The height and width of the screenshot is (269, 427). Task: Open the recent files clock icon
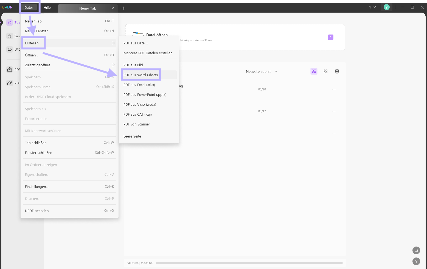coord(10,22)
